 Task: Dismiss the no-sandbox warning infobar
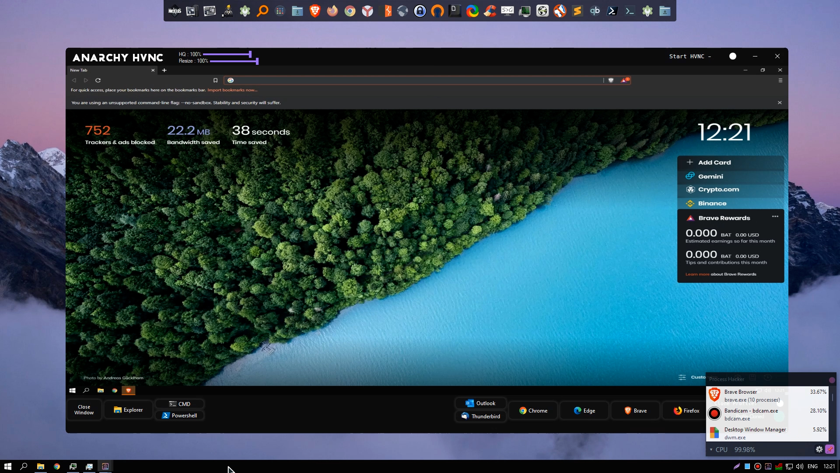coord(779,102)
